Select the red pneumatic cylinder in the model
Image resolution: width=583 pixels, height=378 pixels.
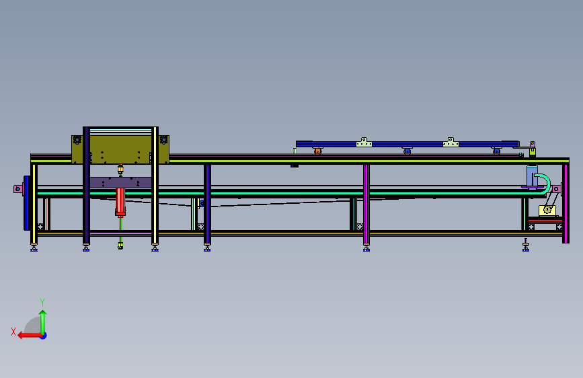[x=120, y=202]
